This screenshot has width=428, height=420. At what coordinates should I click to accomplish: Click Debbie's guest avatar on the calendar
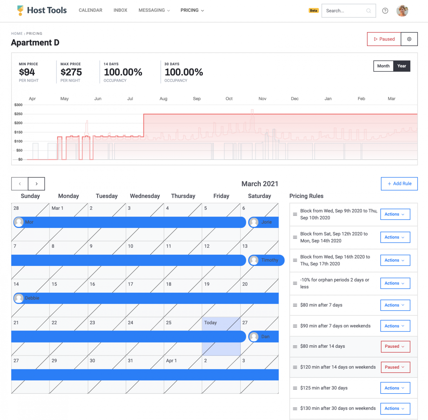point(19,298)
